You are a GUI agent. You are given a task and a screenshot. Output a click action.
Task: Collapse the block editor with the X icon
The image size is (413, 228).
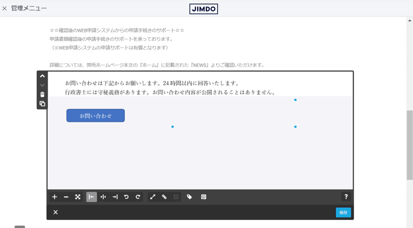click(55, 212)
